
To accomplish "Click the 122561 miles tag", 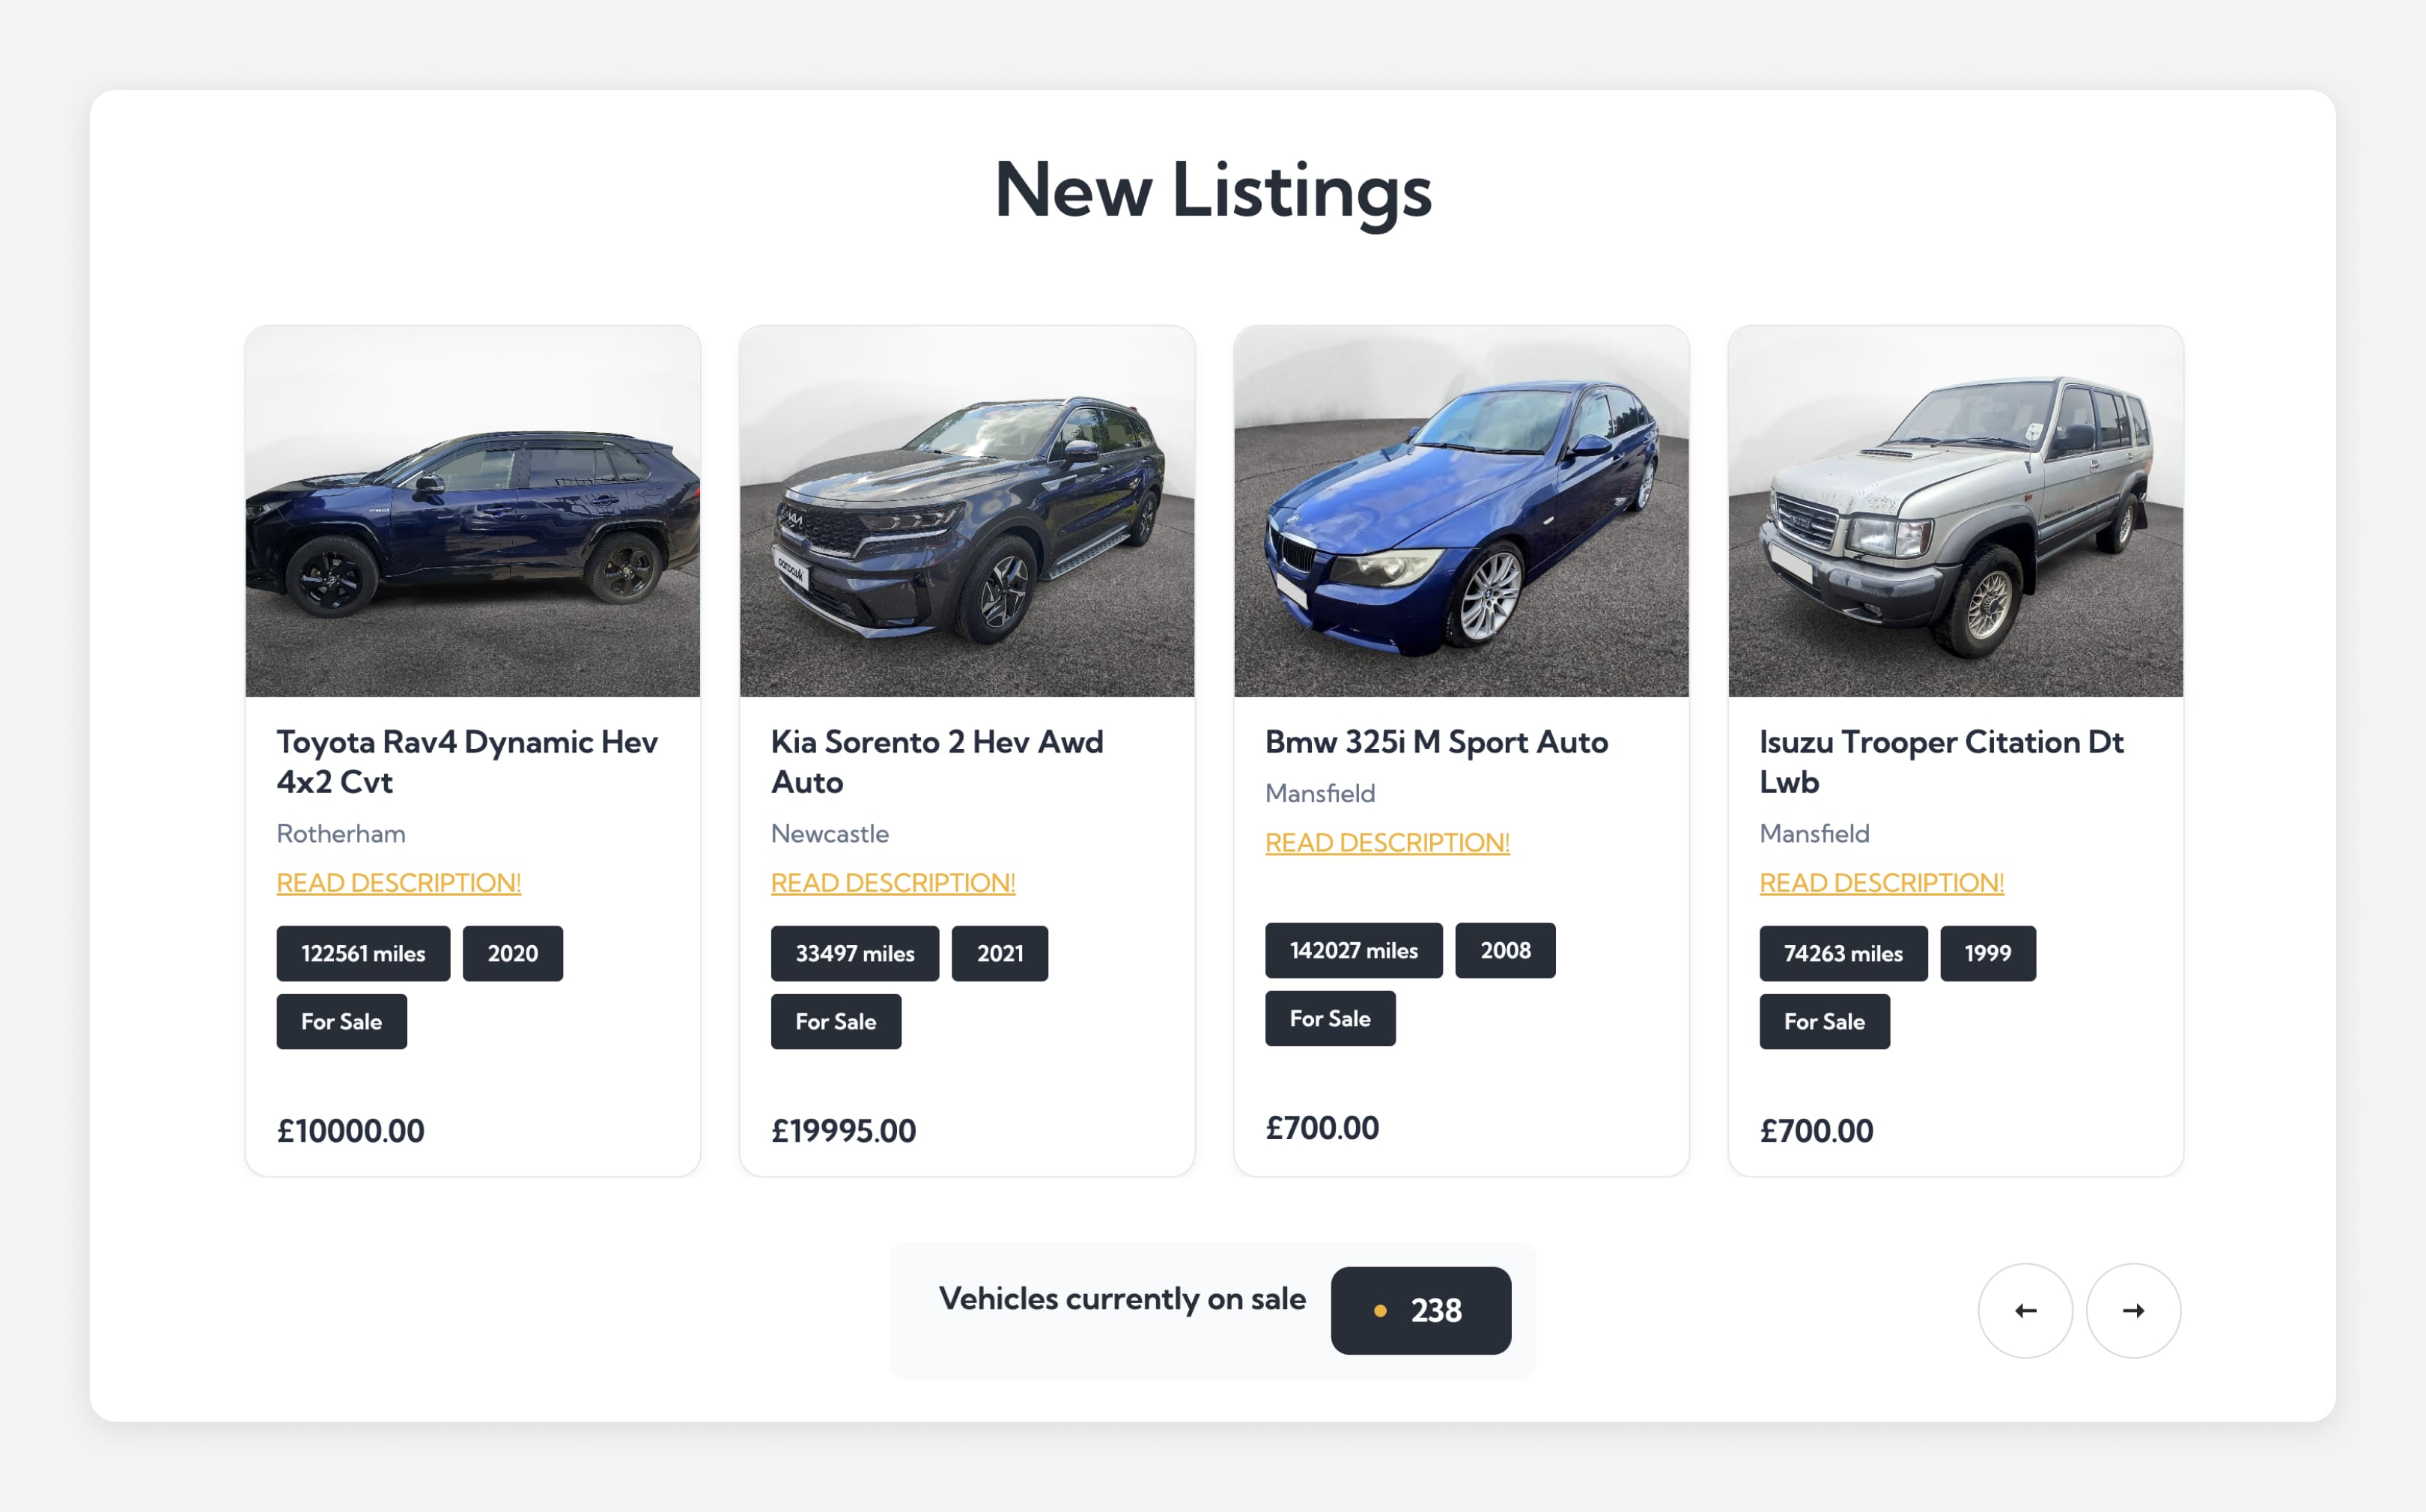I will coord(363,953).
